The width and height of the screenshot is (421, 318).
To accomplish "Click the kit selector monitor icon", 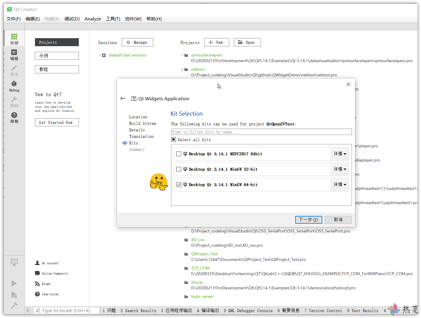I will (x=14, y=262).
